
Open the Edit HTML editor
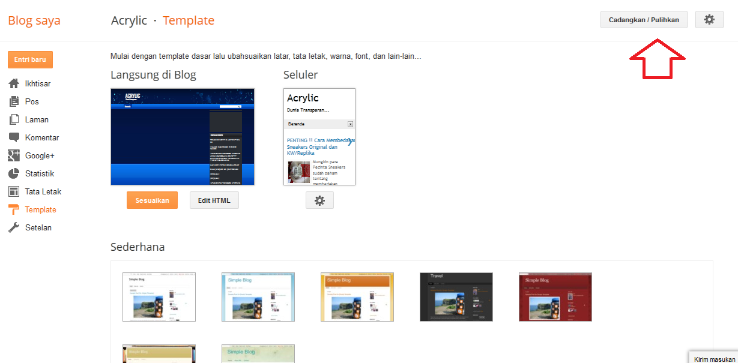[x=214, y=200]
